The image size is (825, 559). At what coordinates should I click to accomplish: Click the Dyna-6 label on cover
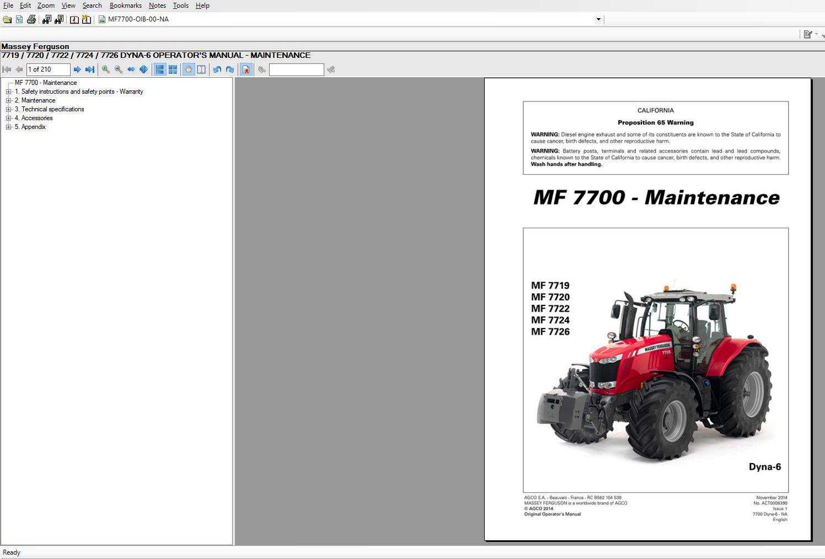pos(765,467)
